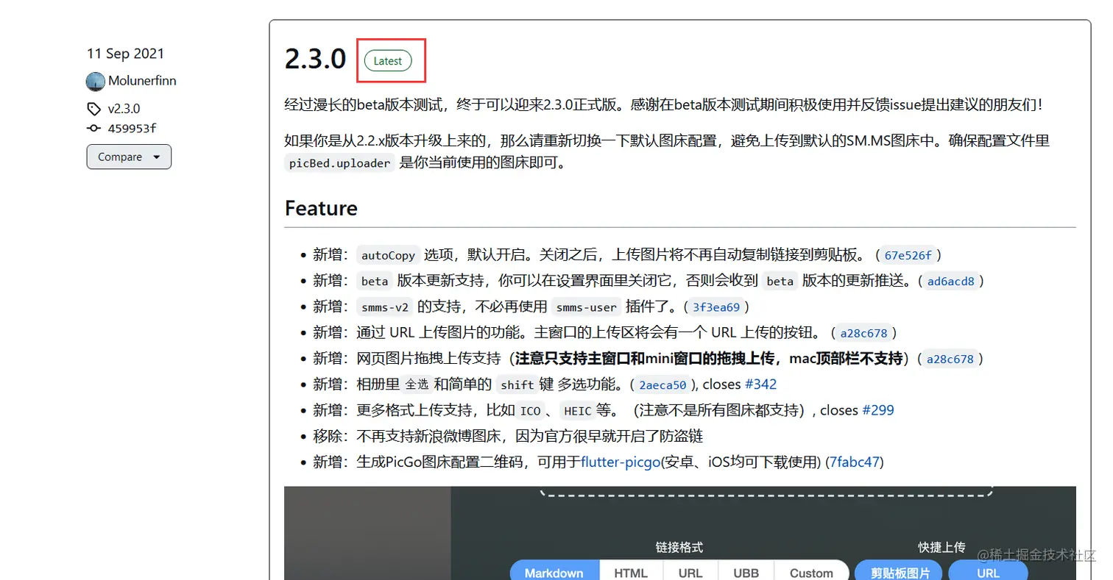Select the Custom link format tab
1113x580 pixels.
(811, 572)
